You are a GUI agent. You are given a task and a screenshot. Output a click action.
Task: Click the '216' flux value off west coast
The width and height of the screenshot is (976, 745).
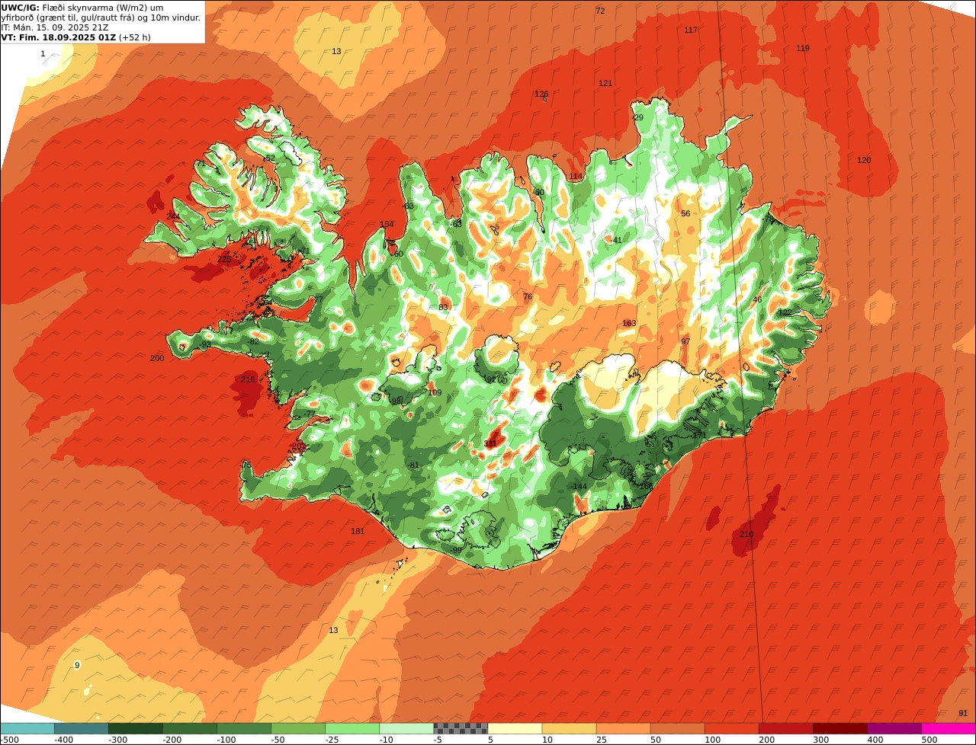[248, 380]
